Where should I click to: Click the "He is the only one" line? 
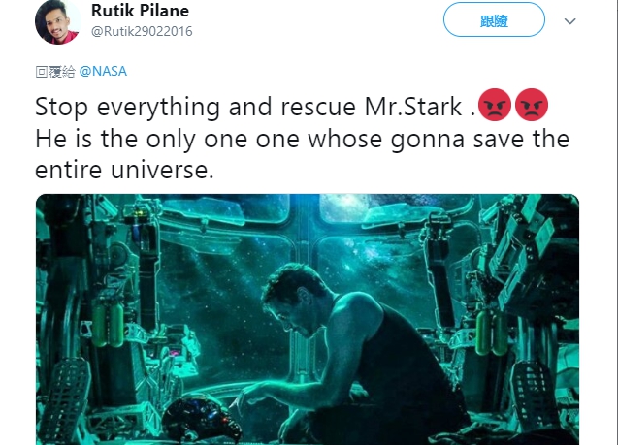coord(141,140)
